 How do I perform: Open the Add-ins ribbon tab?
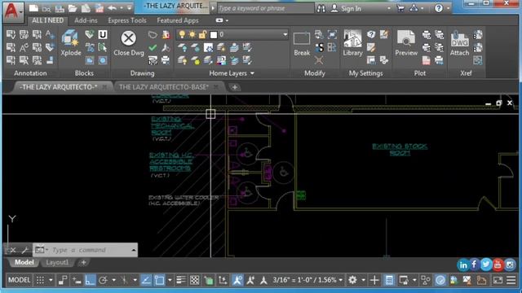[x=86, y=20]
